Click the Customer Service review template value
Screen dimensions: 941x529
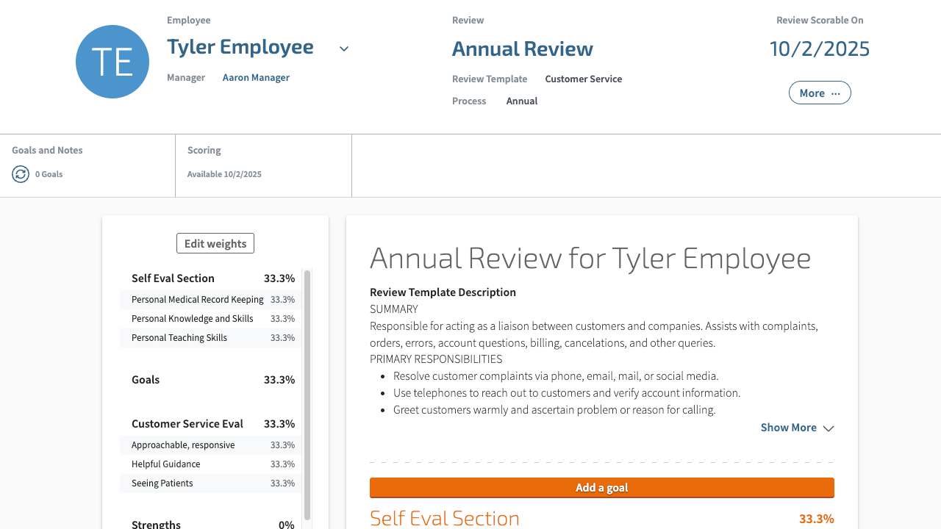(584, 79)
